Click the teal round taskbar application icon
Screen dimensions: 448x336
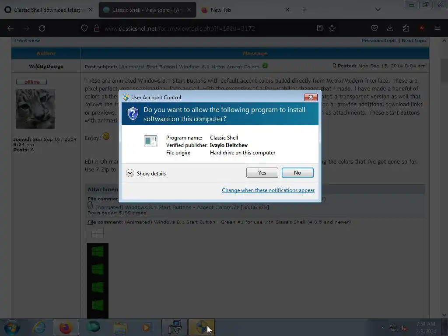click(93, 327)
